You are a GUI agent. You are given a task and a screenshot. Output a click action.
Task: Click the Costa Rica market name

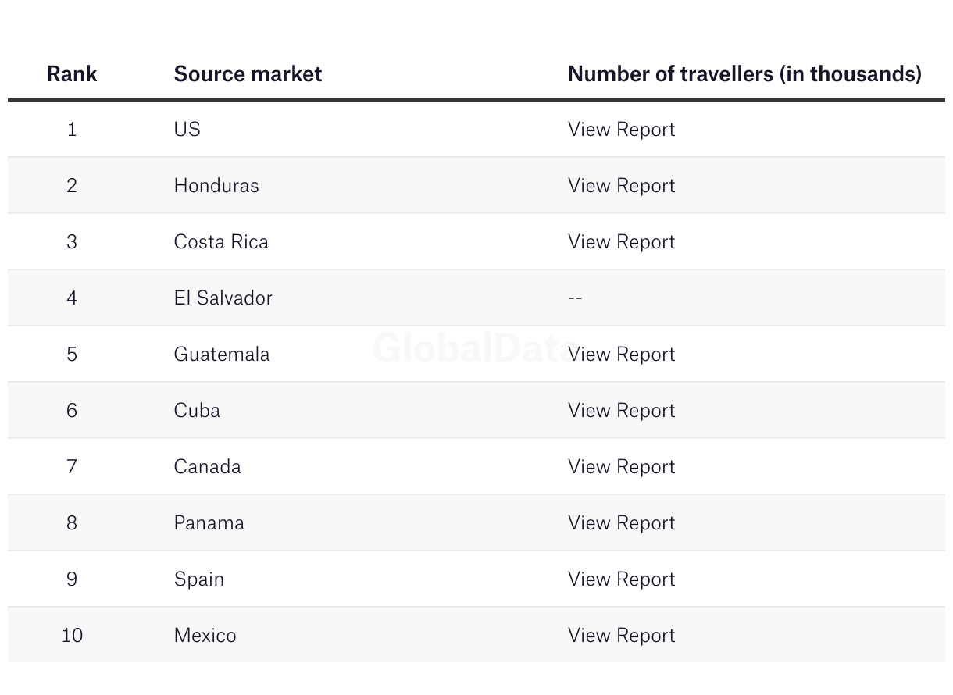pos(221,241)
